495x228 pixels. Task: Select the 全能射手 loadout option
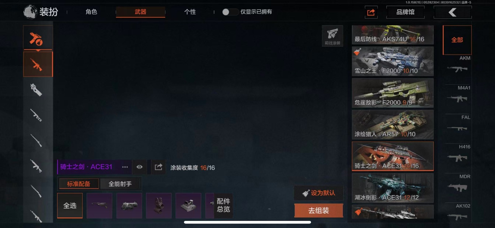pos(120,184)
